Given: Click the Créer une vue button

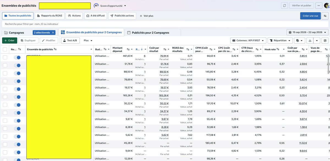Looking at the screenshot, I should pyautogui.click(x=310, y=16).
